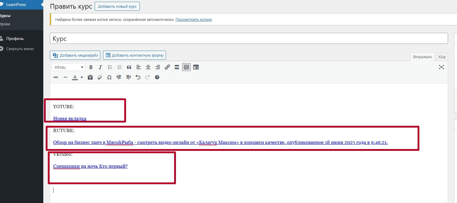
Task: Increase the paragraph indent
Action: click(128, 77)
